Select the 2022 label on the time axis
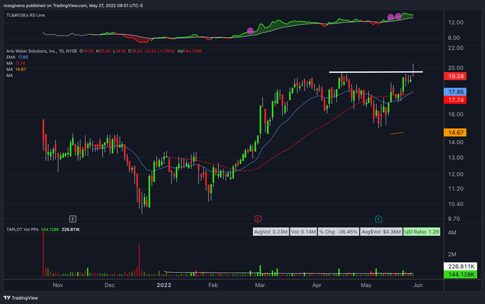The image size is (485, 304). point(164,285)
